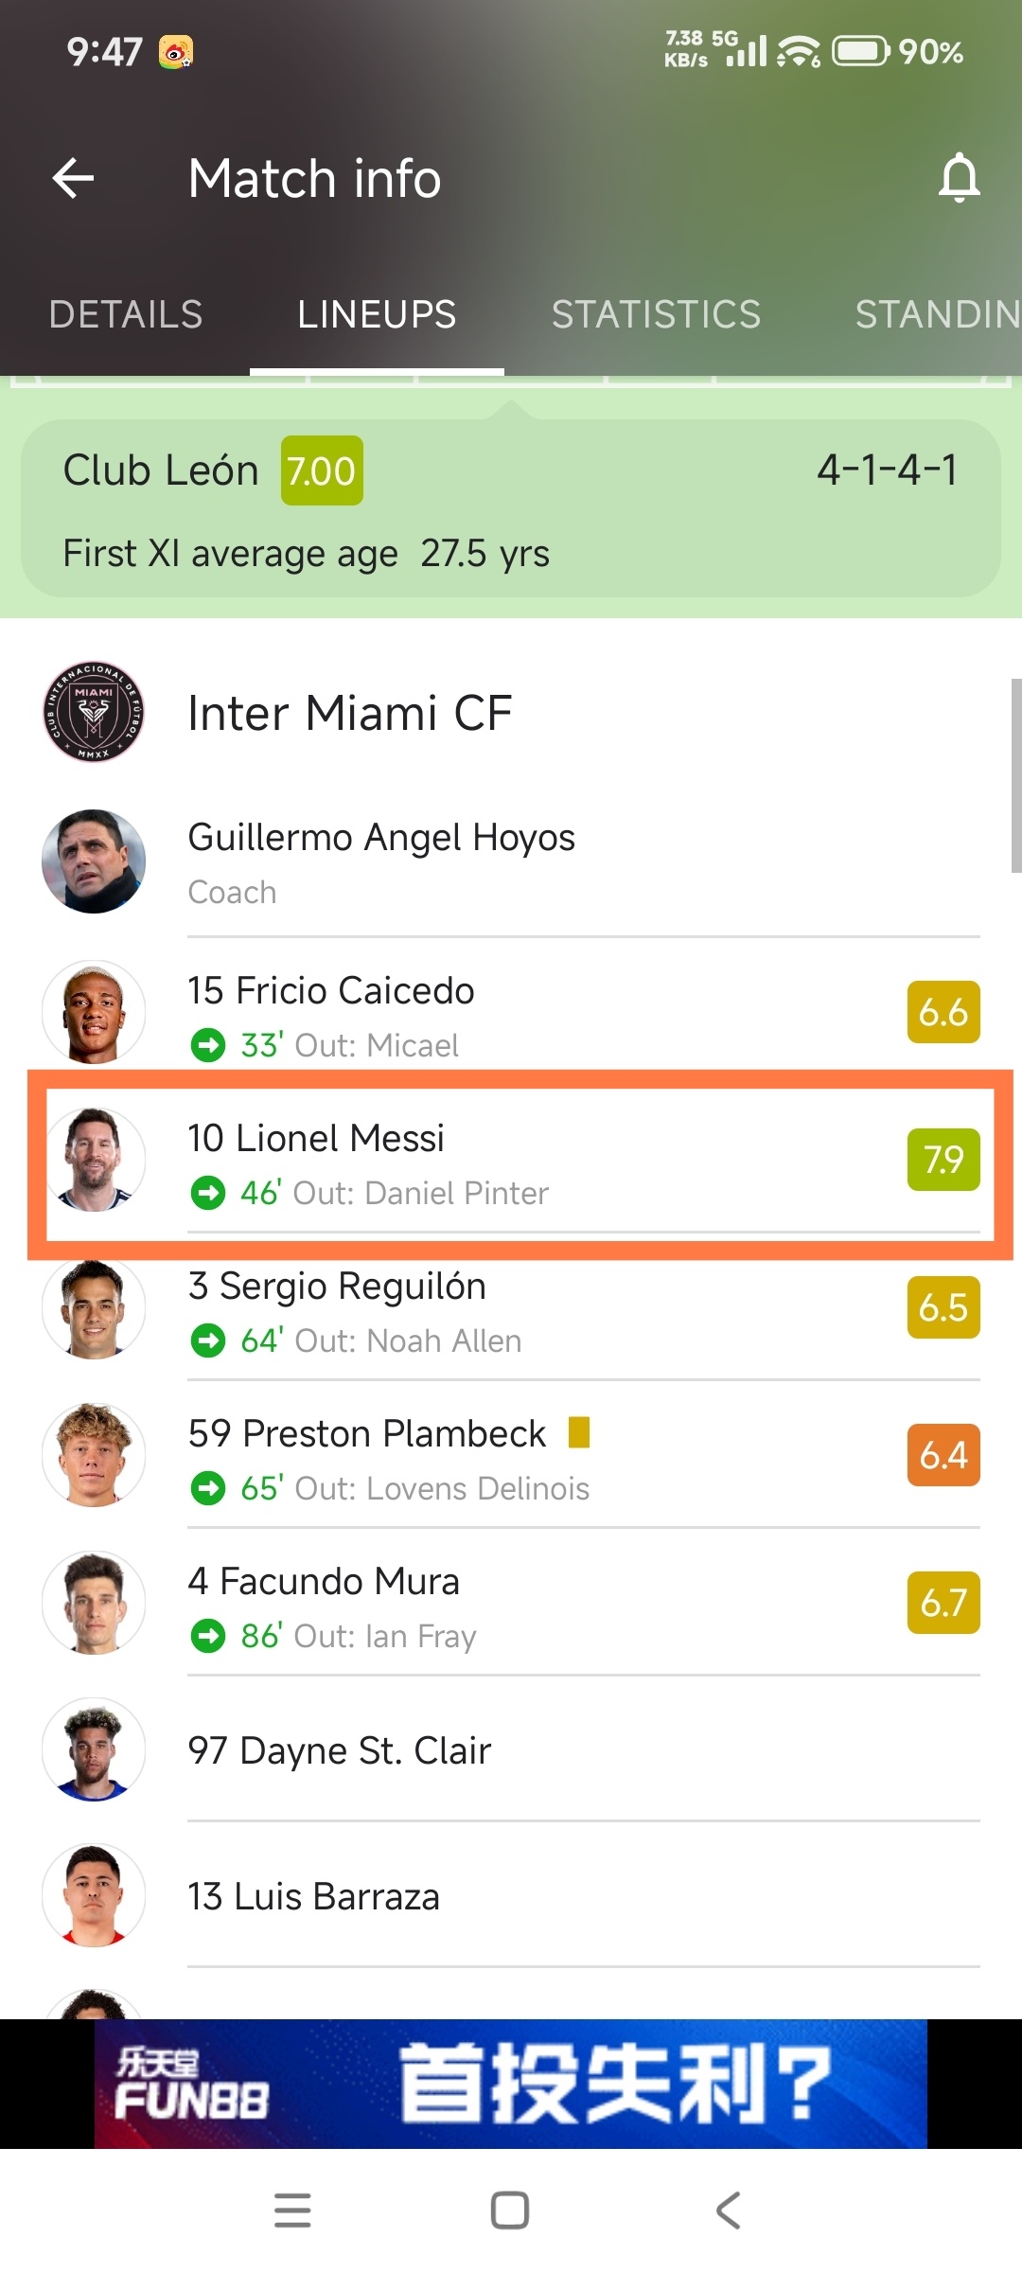Open Facundo Mura player entry
The width and height of the screenshot is (1022, 2272).
[511, 1603]
